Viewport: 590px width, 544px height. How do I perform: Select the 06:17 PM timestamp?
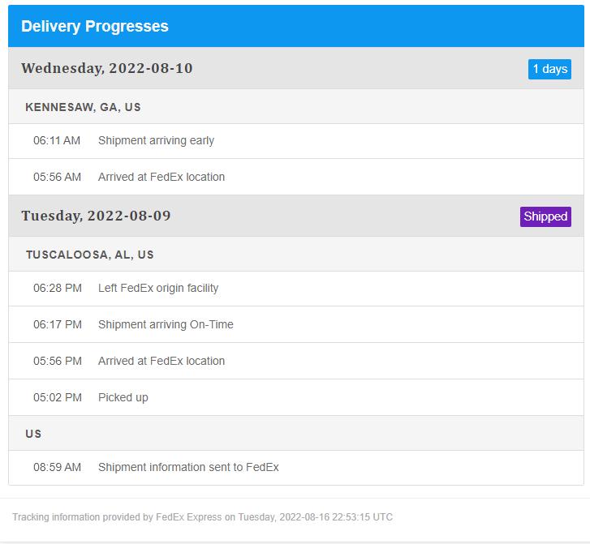[x=58, y=324]
